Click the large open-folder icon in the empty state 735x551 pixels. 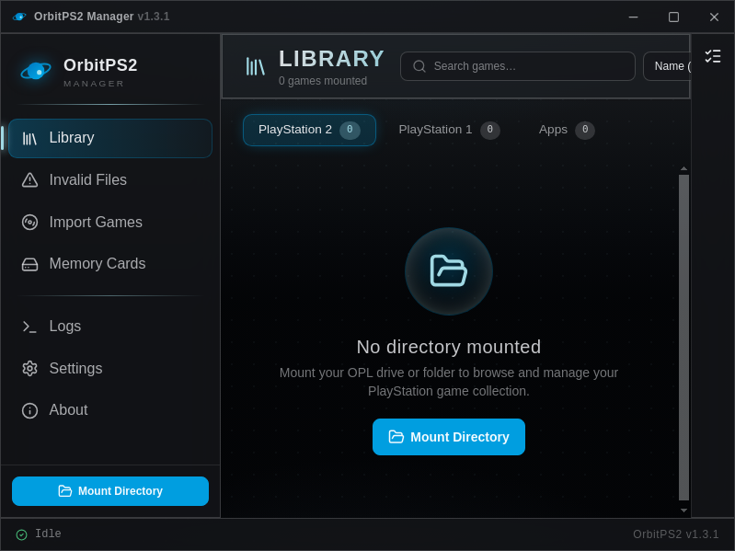click(x=449, y=270)
